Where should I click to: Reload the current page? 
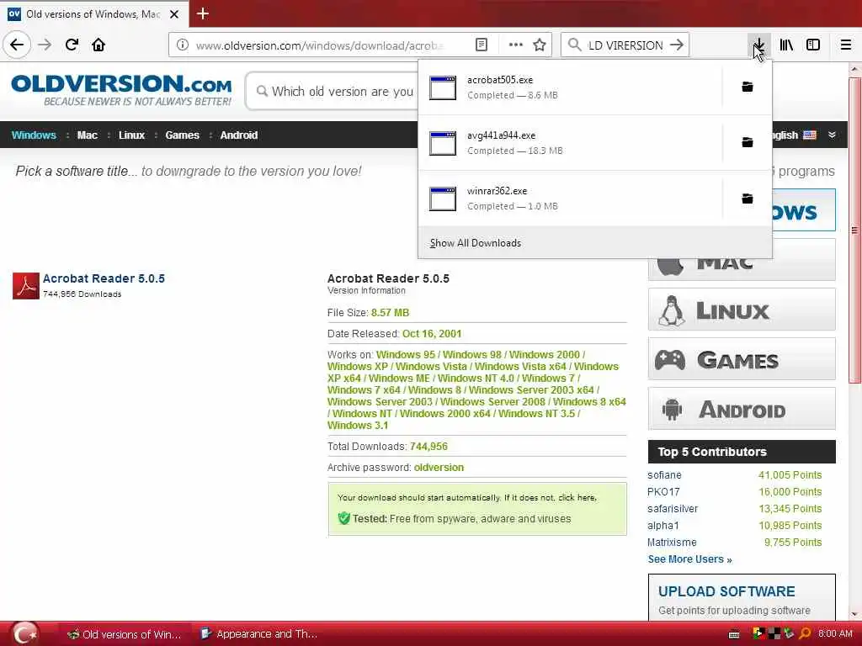pyautogui.click(x=72, y=45)
